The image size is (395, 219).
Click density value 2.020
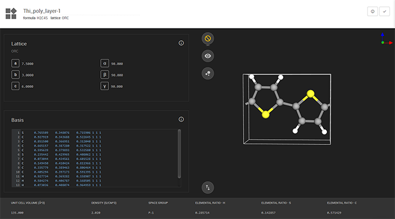coord(96,213)
